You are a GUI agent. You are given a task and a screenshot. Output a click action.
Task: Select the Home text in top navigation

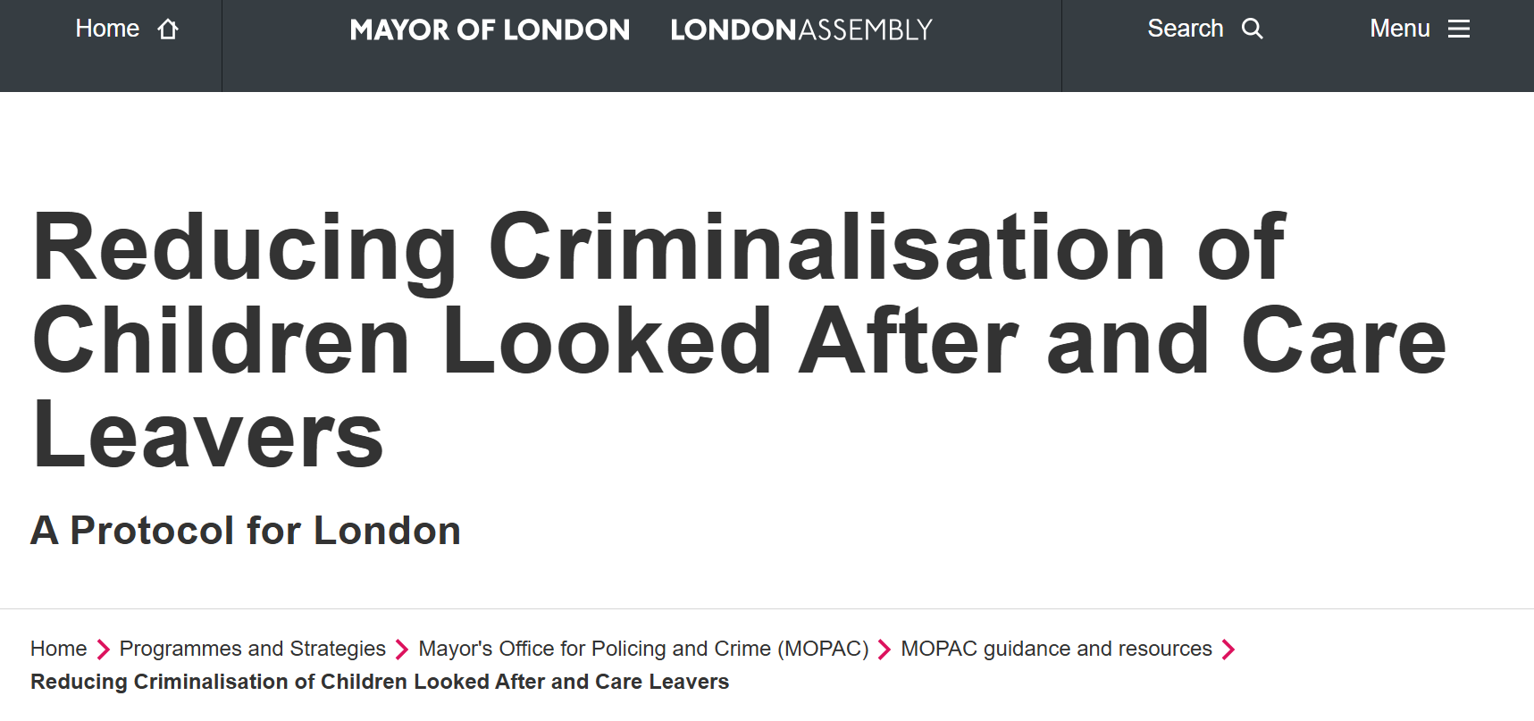pos(107,29)
